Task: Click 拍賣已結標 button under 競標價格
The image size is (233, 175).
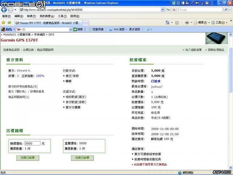Action: tap(28, 158)
